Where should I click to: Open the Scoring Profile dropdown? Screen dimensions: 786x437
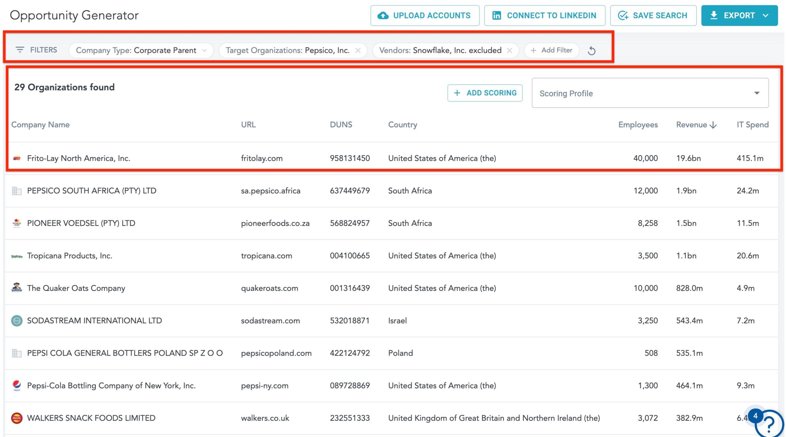[650, 93]
